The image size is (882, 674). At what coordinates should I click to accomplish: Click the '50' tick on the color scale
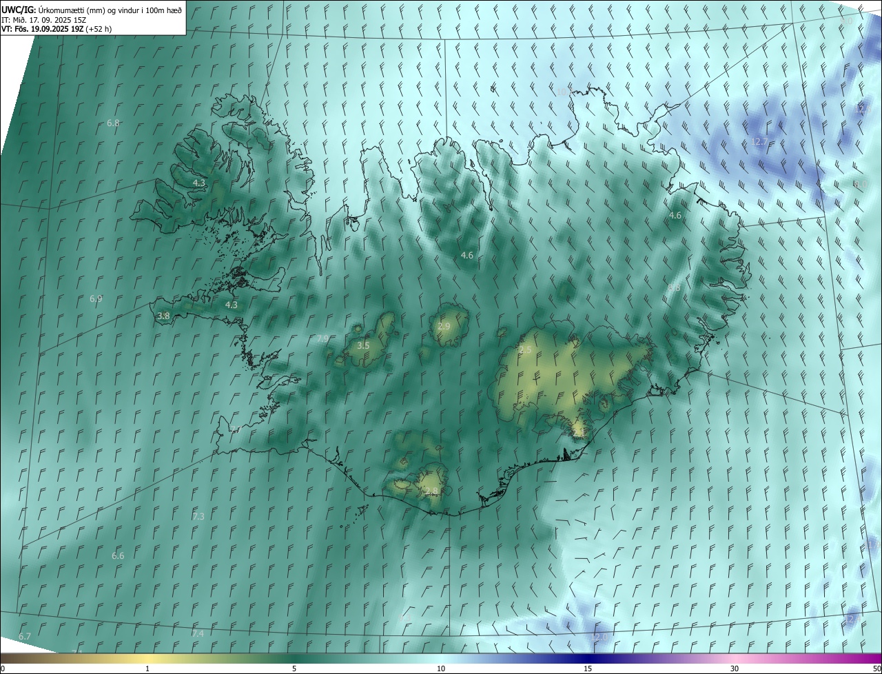click(x=876, y=668)
